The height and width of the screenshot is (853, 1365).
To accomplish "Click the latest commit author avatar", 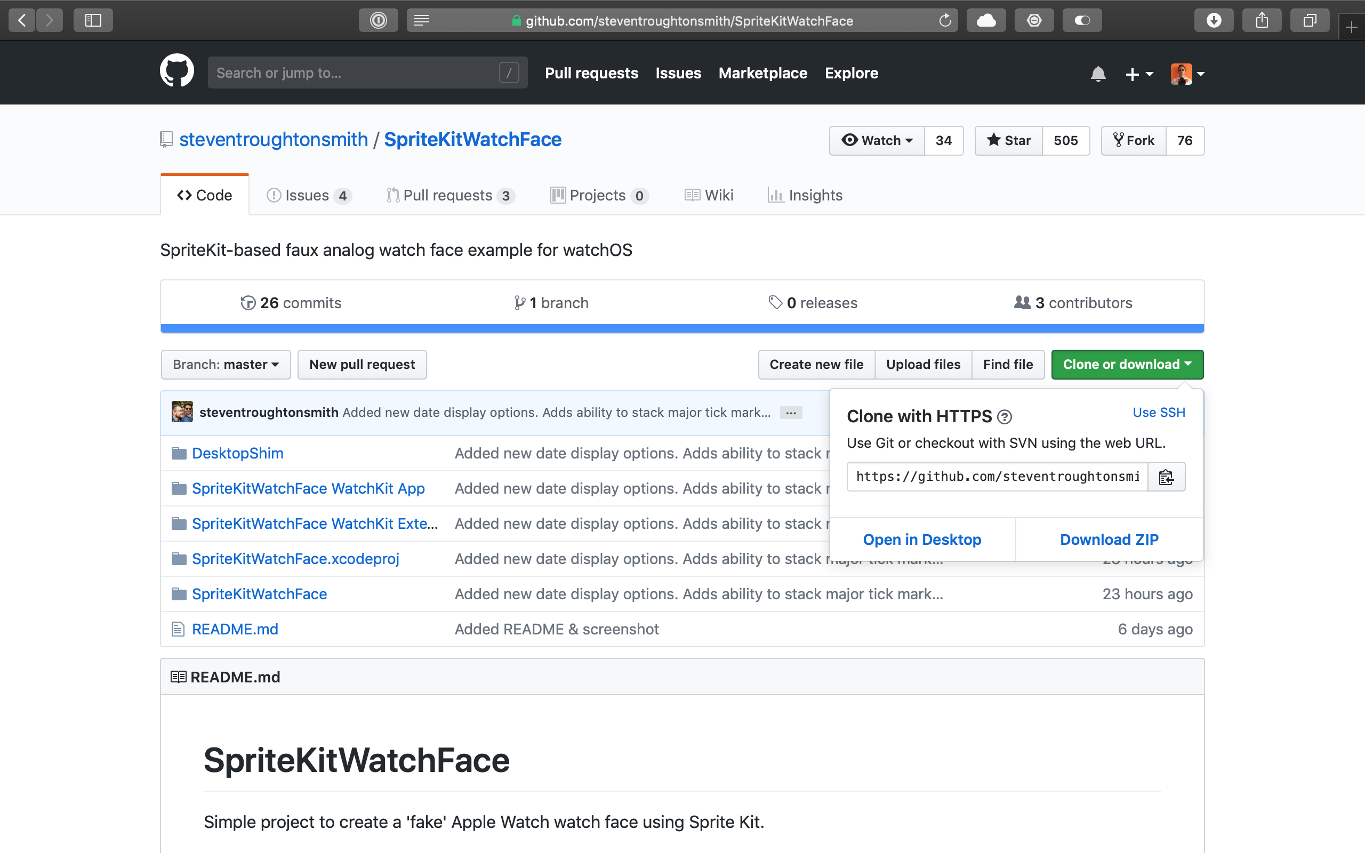I will point(182,412).
